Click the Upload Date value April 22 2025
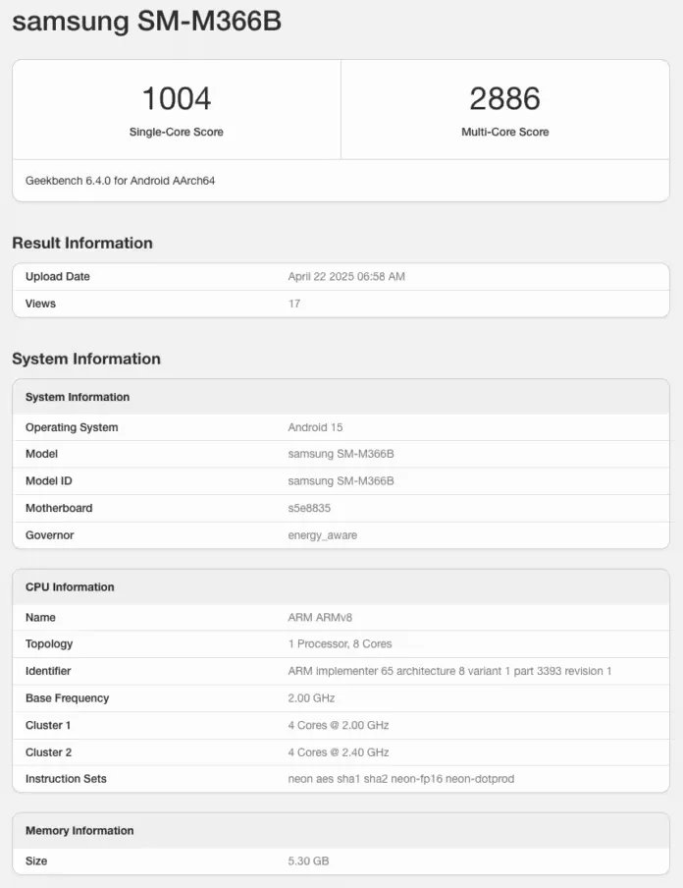Viewport: 683px width, 888px height. click(x=346, y=277)
